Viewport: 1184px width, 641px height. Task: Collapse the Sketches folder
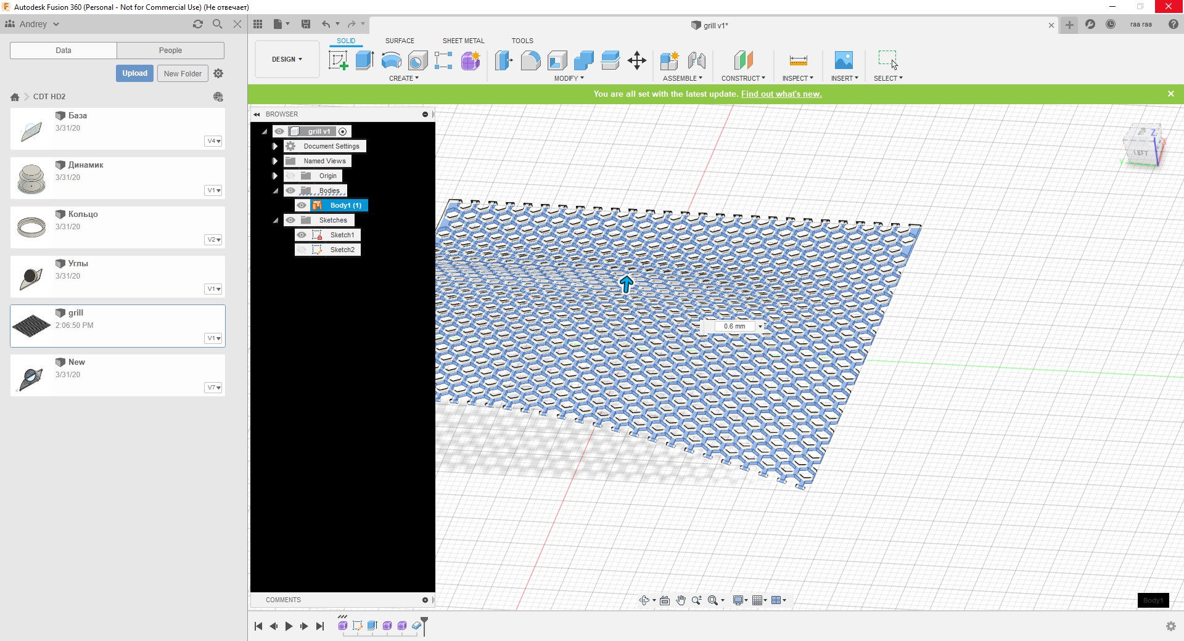point(276,220)
